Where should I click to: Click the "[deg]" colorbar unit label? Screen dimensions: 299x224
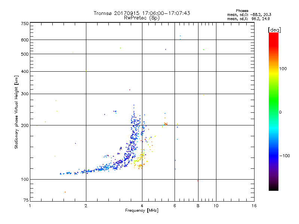(x=274, y=30)
